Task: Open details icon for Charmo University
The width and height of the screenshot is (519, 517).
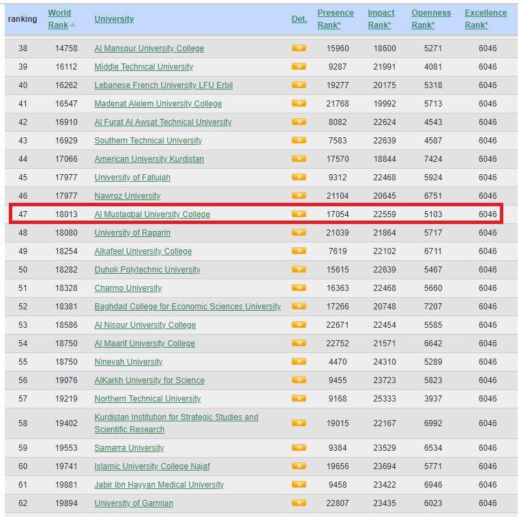Action: coord(298,288)
